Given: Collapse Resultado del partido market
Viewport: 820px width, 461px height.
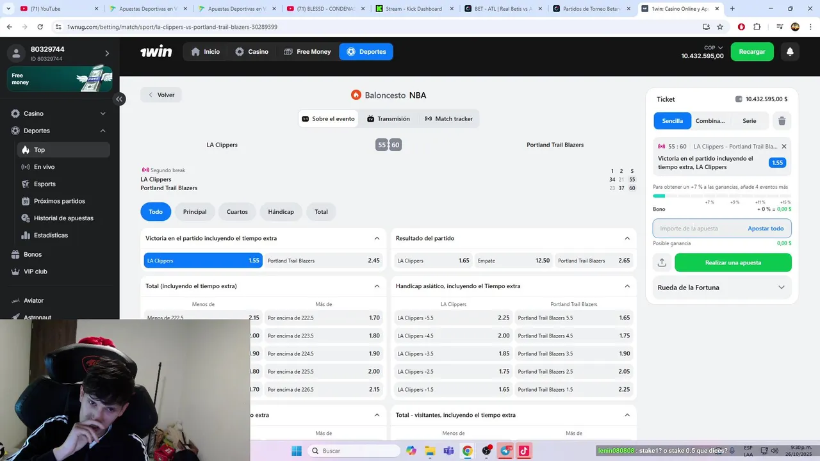Looking at the screenshot, I should coord(627,238).
